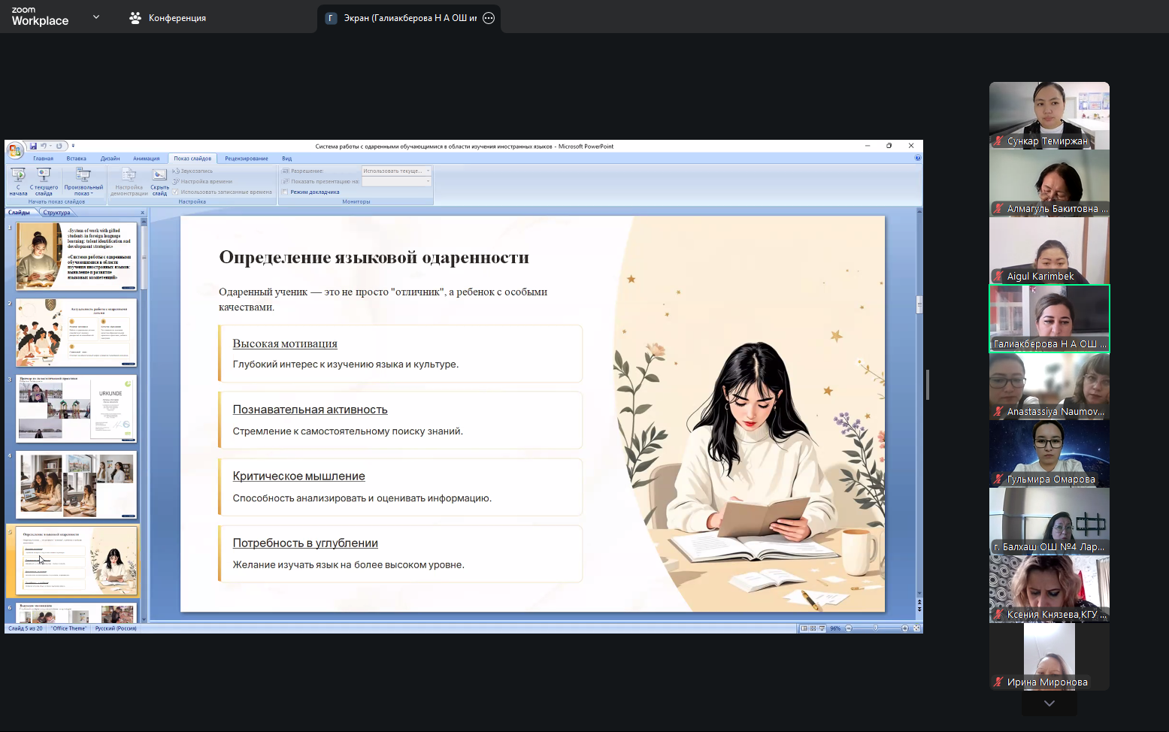Open Zoom Workplace dropdown chevron
The image size is (1169, 732).
[95, 17]
